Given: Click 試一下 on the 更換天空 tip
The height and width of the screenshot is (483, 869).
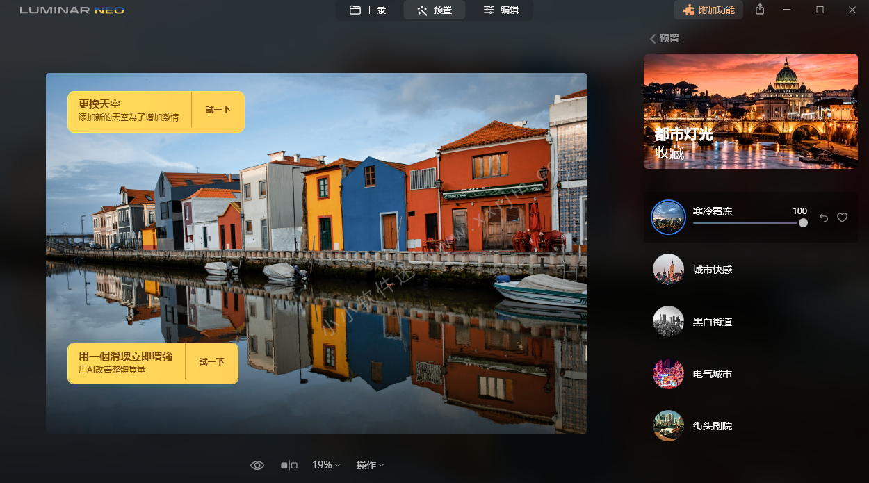Looking at the screenshot, I should (x=218, y=110).
